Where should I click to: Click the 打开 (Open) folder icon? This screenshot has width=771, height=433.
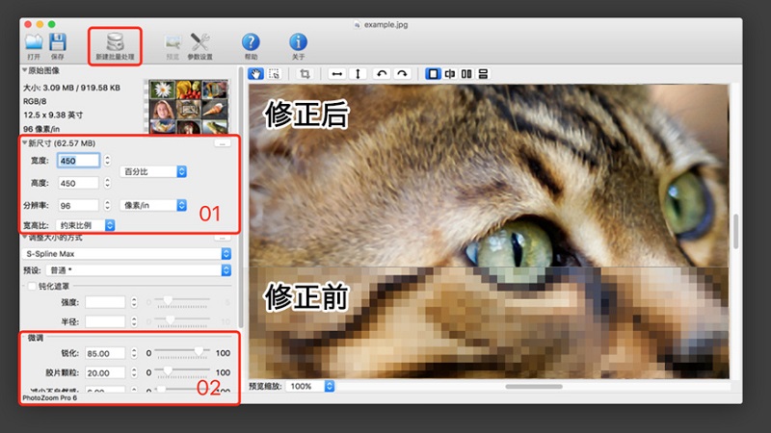(34, 42)
